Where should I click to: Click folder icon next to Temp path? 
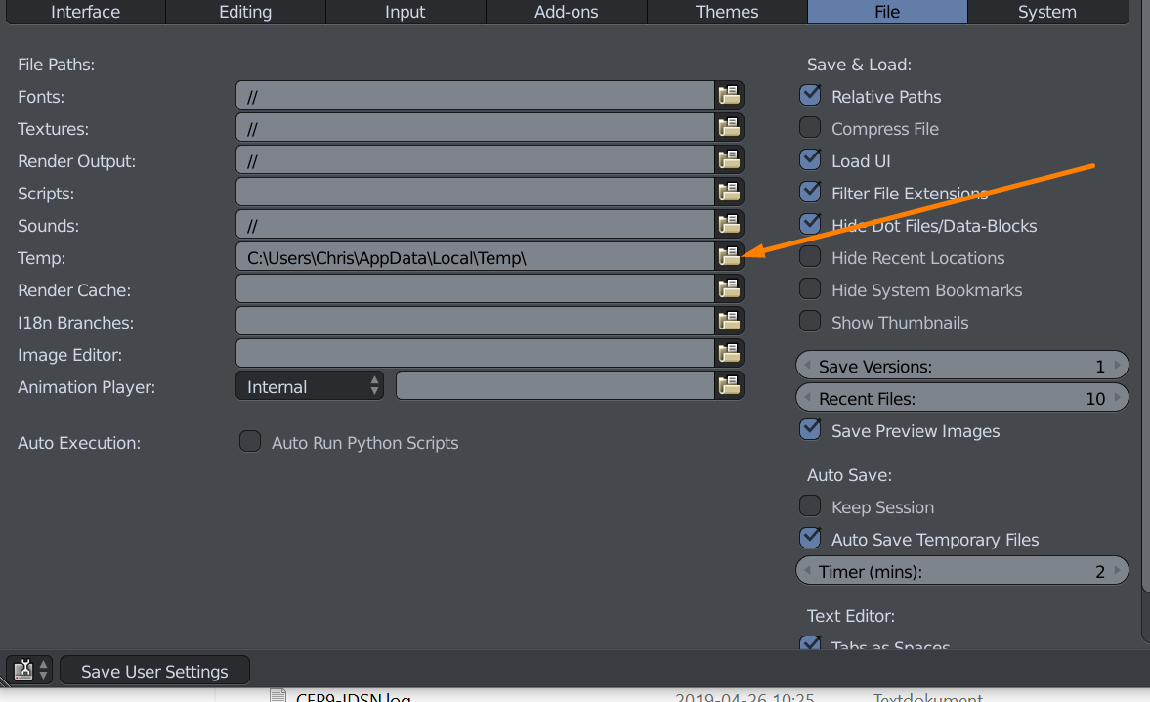729,257
